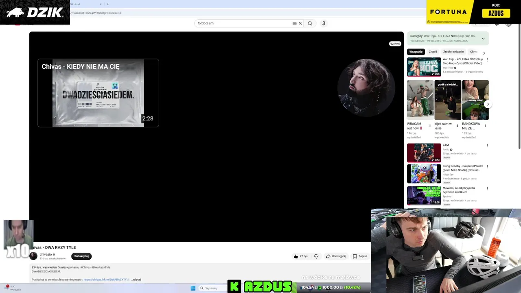The width and height of the screenshot is (521, 293).
Task: Click the 934 tys. wyświetleń text
Action: coord(44,267)
